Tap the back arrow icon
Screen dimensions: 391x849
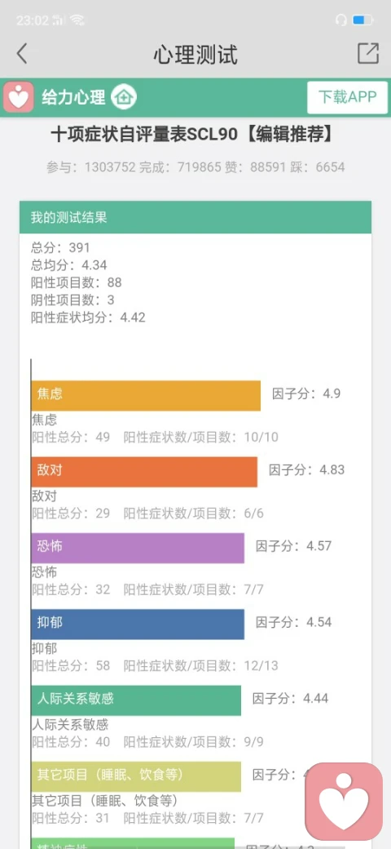pos(22,54)
